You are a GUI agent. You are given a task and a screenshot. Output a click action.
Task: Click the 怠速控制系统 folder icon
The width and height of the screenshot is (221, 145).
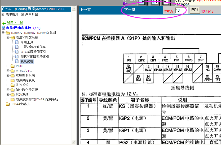tap(13, 76)
